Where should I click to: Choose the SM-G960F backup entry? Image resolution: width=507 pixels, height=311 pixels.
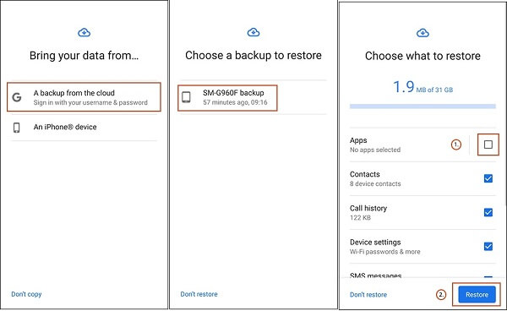tap(227, 98)
